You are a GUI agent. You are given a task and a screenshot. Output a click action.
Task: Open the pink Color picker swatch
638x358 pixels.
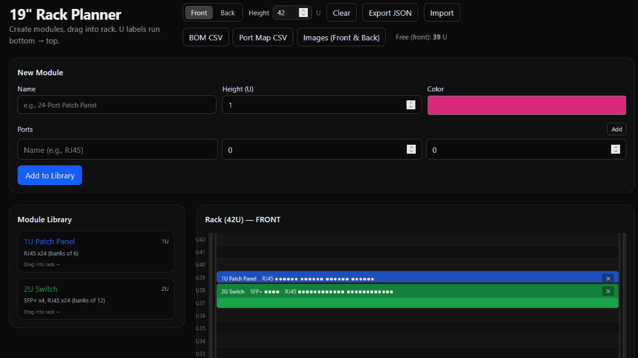point(526,105)
